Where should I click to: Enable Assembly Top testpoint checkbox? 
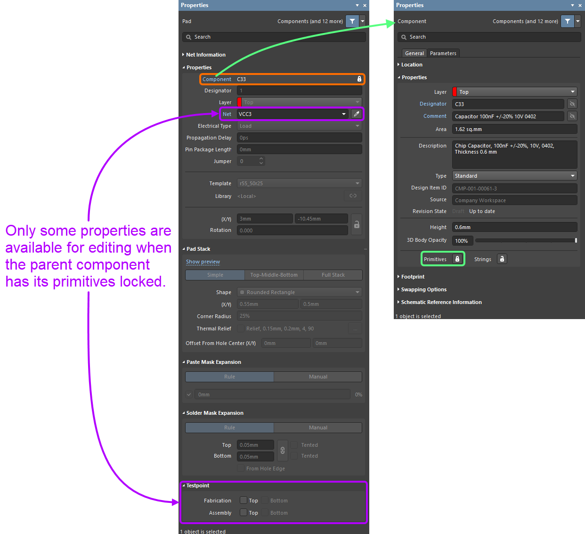(244, 513)
